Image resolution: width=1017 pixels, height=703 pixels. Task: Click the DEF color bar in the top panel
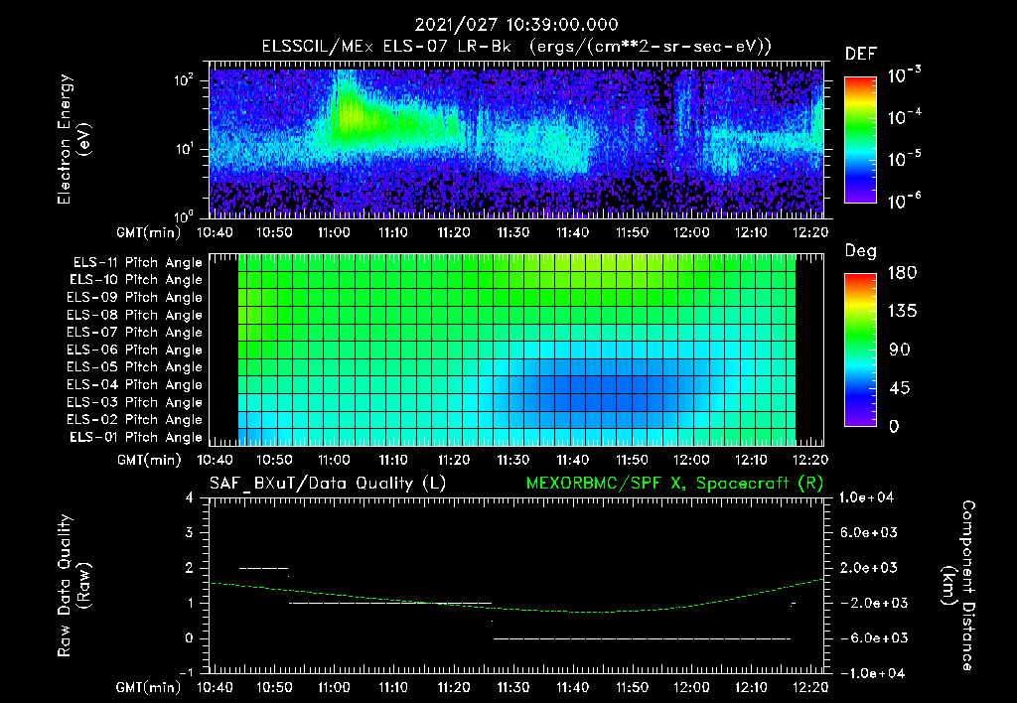pos(860,140)
